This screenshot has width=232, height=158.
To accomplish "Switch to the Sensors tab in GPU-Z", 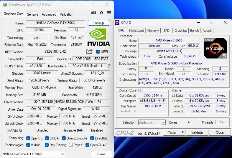I will (32, 14).
